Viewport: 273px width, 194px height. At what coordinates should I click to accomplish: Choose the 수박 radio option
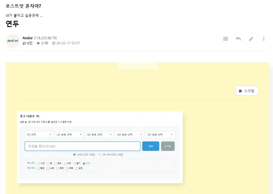point(65,164)
